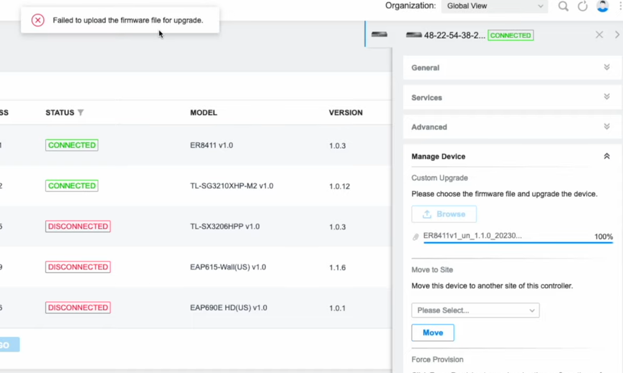Click the Force Provision label

coord(437,359)
